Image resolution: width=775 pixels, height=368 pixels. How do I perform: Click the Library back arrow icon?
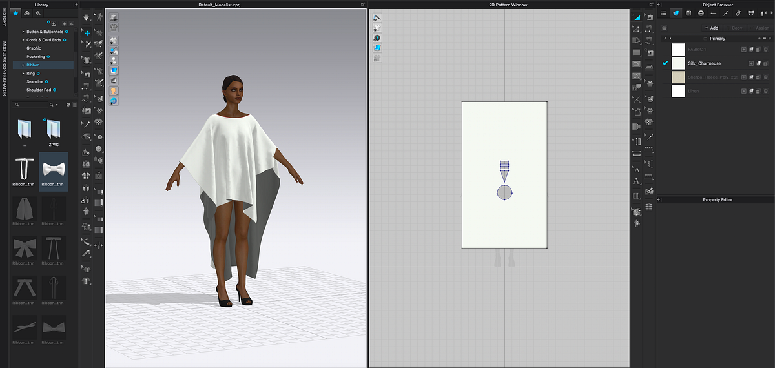coord(71,24)
